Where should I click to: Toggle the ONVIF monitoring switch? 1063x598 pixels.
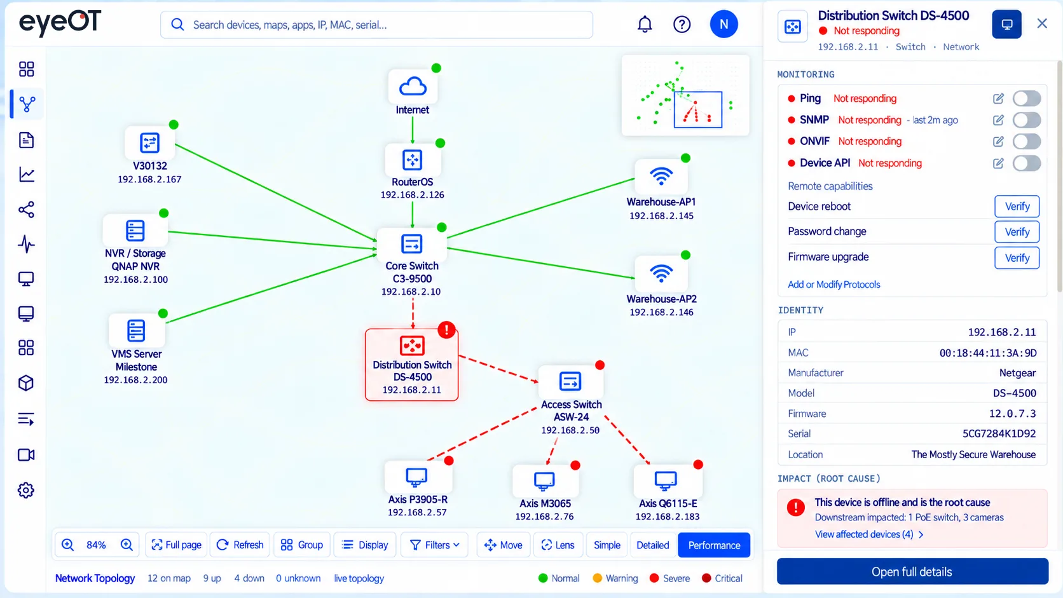[x=1027, y=141]
